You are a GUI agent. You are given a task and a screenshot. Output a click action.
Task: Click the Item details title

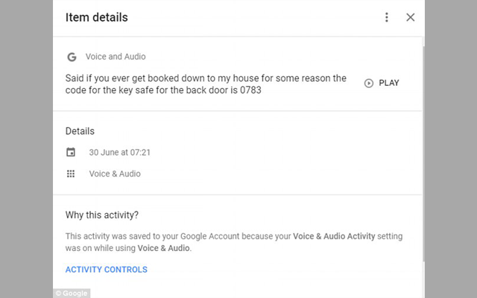coord(97,17)
